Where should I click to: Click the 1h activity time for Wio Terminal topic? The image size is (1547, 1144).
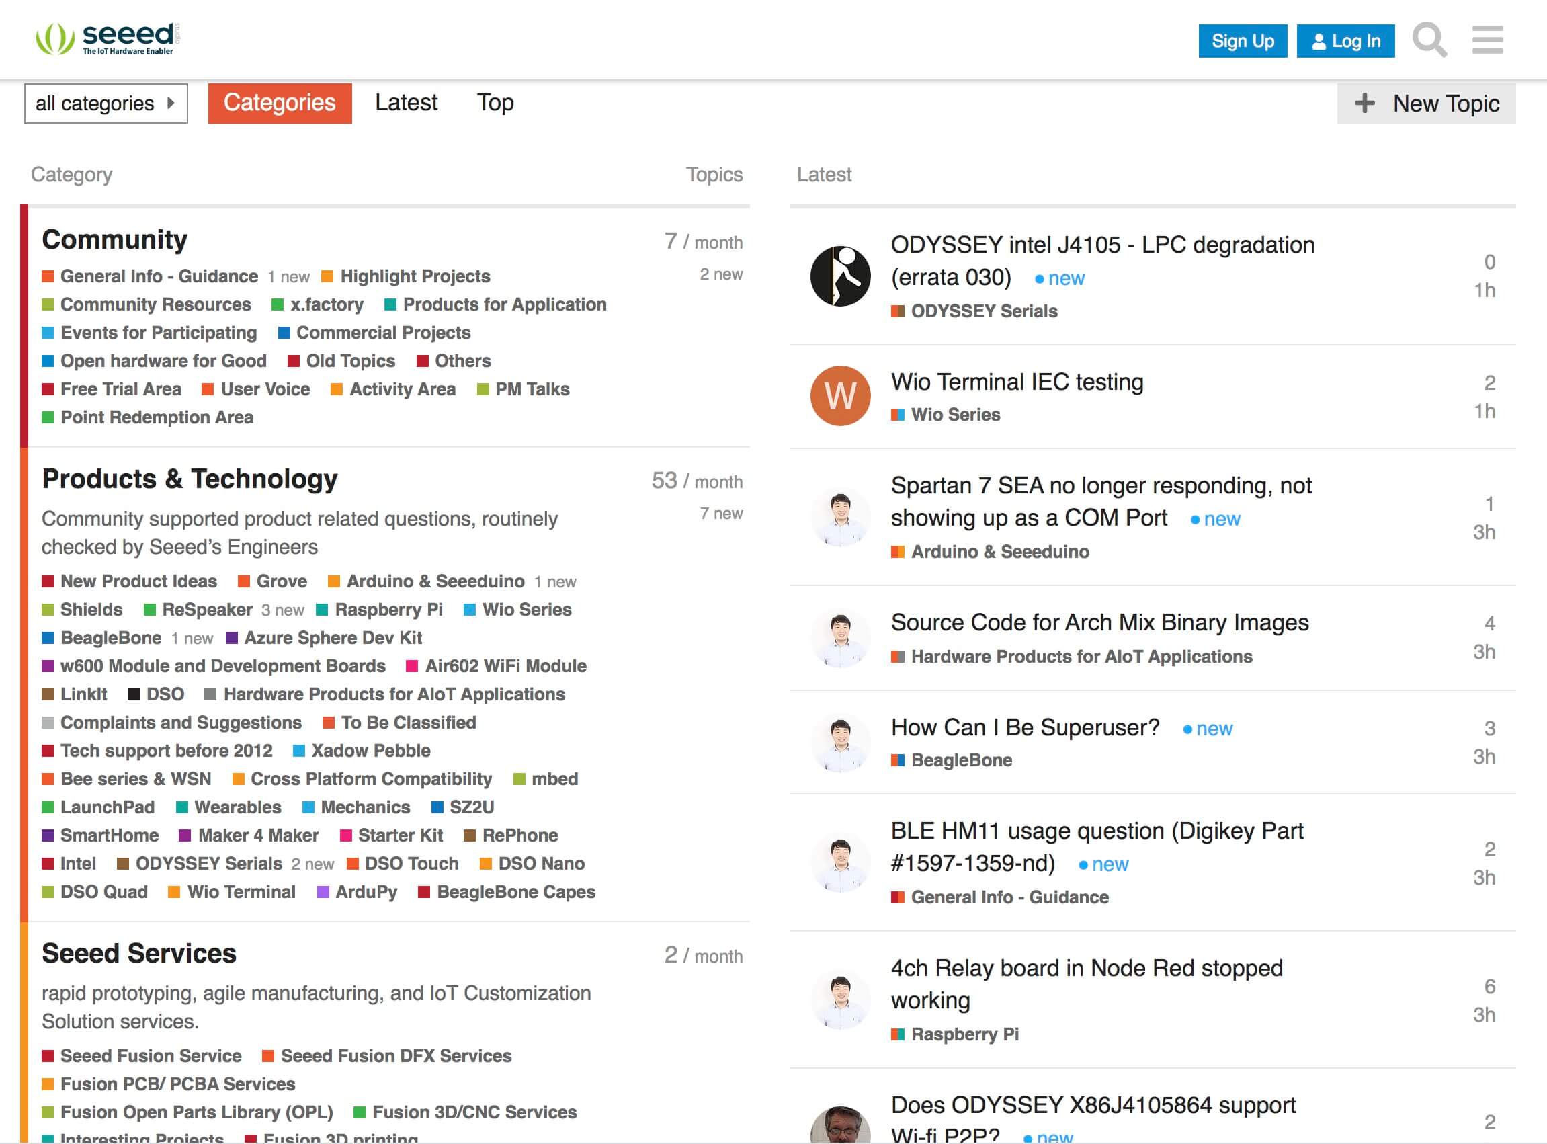click(x=1484, y=411)
